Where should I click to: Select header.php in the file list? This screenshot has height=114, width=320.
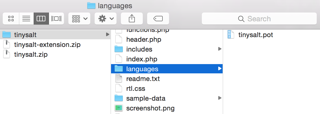[x=144, y=40]
